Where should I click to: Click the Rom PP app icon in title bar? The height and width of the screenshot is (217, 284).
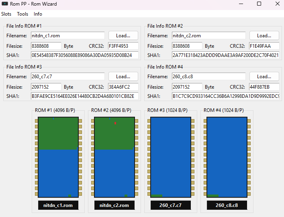[5, 4]
